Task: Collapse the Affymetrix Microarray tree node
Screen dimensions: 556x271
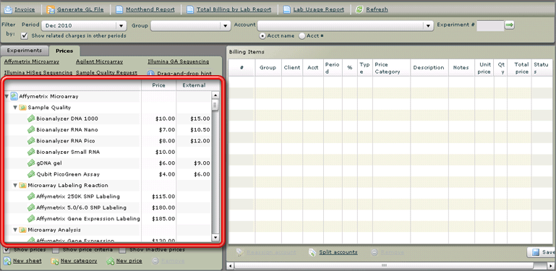Action: click(x=7, y=96)
